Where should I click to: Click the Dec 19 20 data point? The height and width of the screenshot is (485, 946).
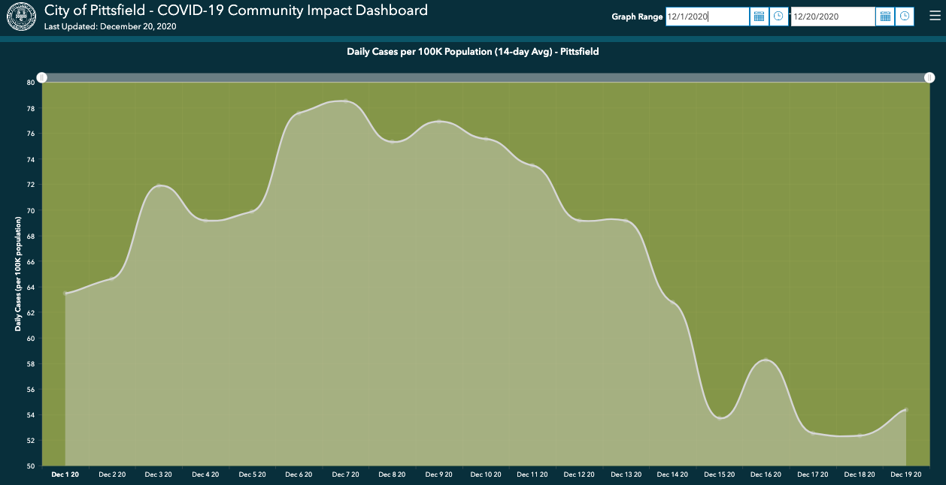pos(906,410)
